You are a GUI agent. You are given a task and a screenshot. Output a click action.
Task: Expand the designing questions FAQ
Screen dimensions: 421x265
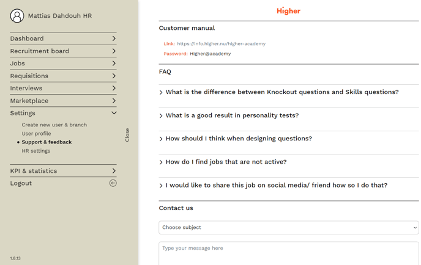point(239,139)
